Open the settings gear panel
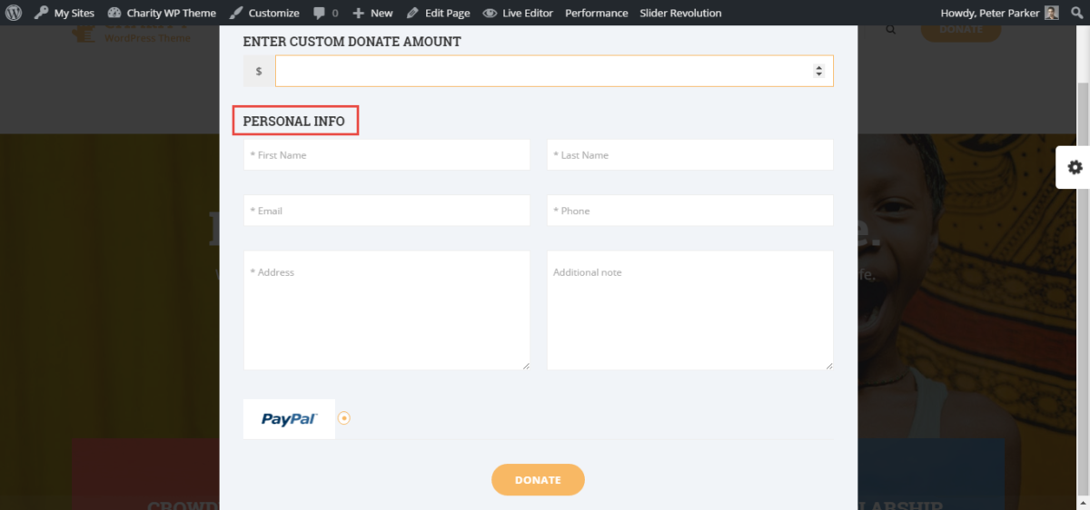The height and width of the screenshot is (510, 1090). pos(1075,167)
